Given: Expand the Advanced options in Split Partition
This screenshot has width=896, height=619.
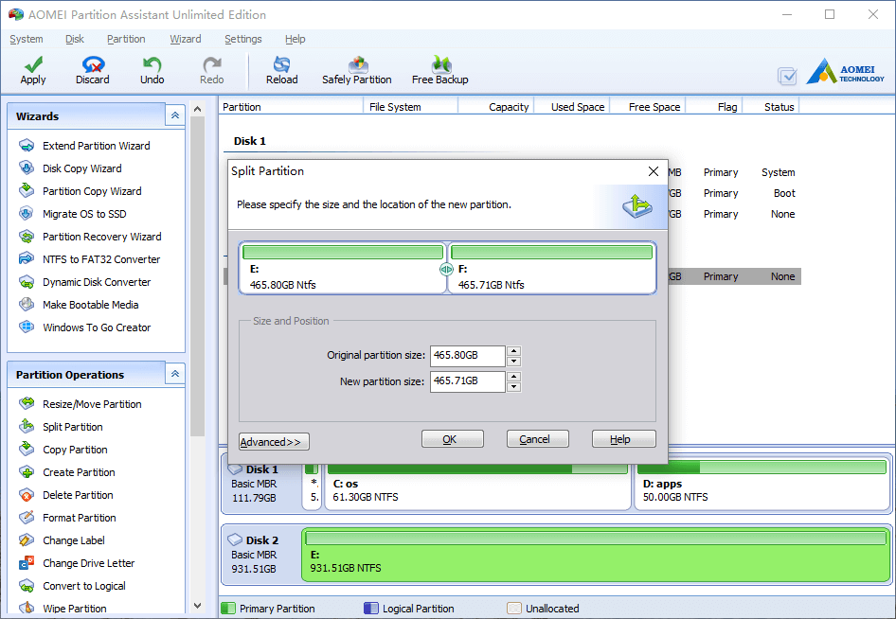Looking at the screenshot, I should click(x=275, y=442).
